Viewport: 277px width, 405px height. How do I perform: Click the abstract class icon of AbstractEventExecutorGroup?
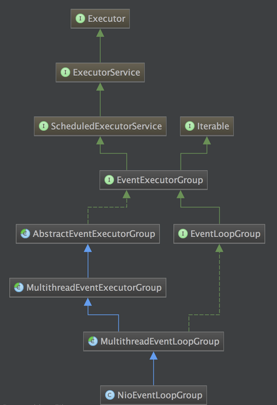click(25, 233)
